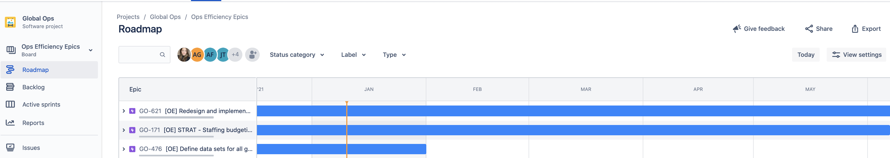
Task: Open the Global Ops breadcrumb link
Action: point(165,17)
